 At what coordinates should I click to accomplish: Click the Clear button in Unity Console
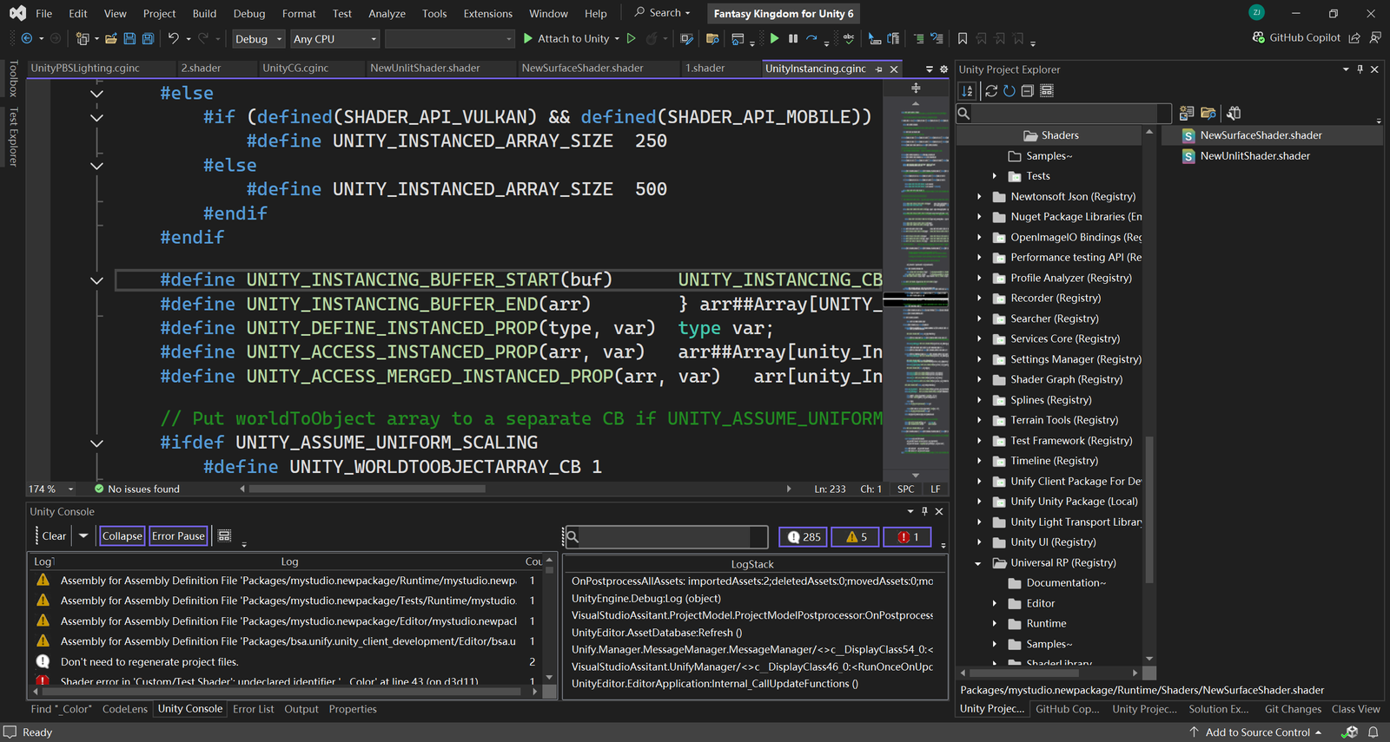click(x=53, y=536)
